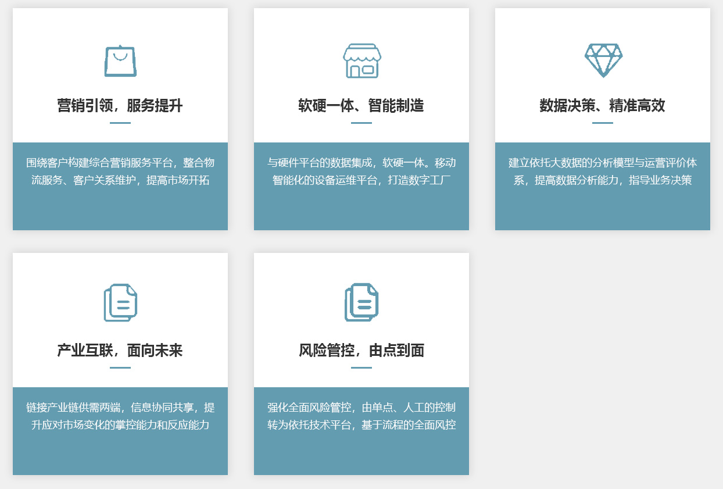This screenshot has width=723, height=489.
Task: Click the description starting with 建立依托大数据
Action: [603, 172]
